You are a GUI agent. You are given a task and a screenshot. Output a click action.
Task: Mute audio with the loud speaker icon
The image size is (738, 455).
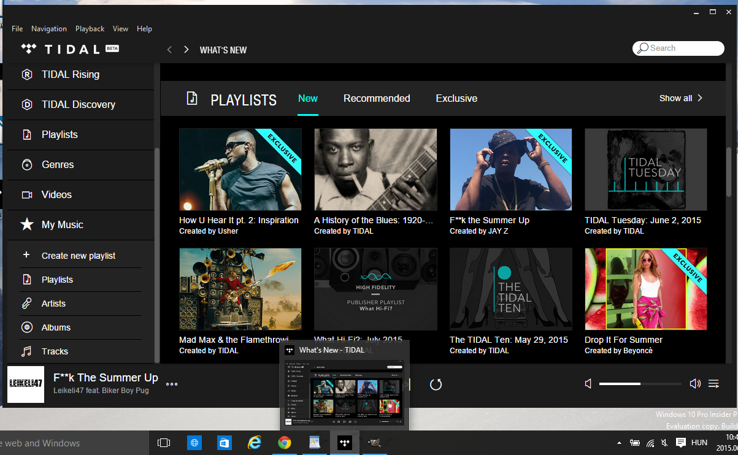(694, 384)
